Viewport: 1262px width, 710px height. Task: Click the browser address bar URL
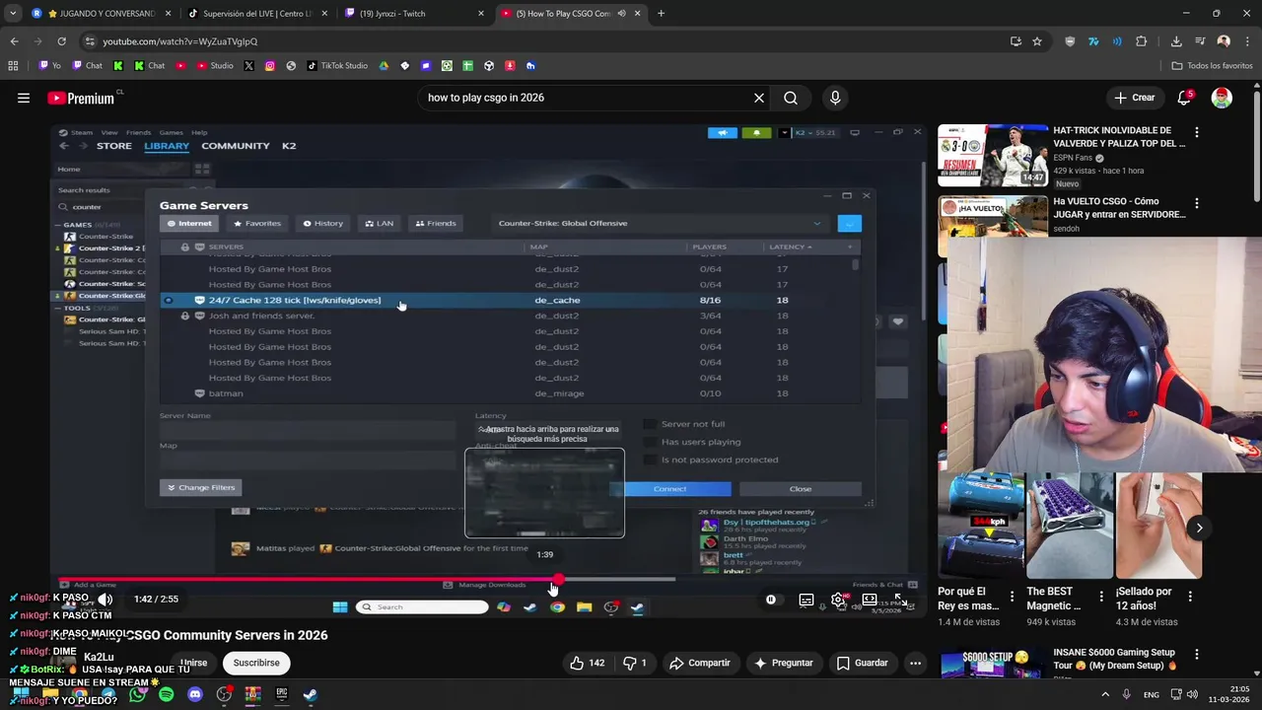click(x=179, y=41)
